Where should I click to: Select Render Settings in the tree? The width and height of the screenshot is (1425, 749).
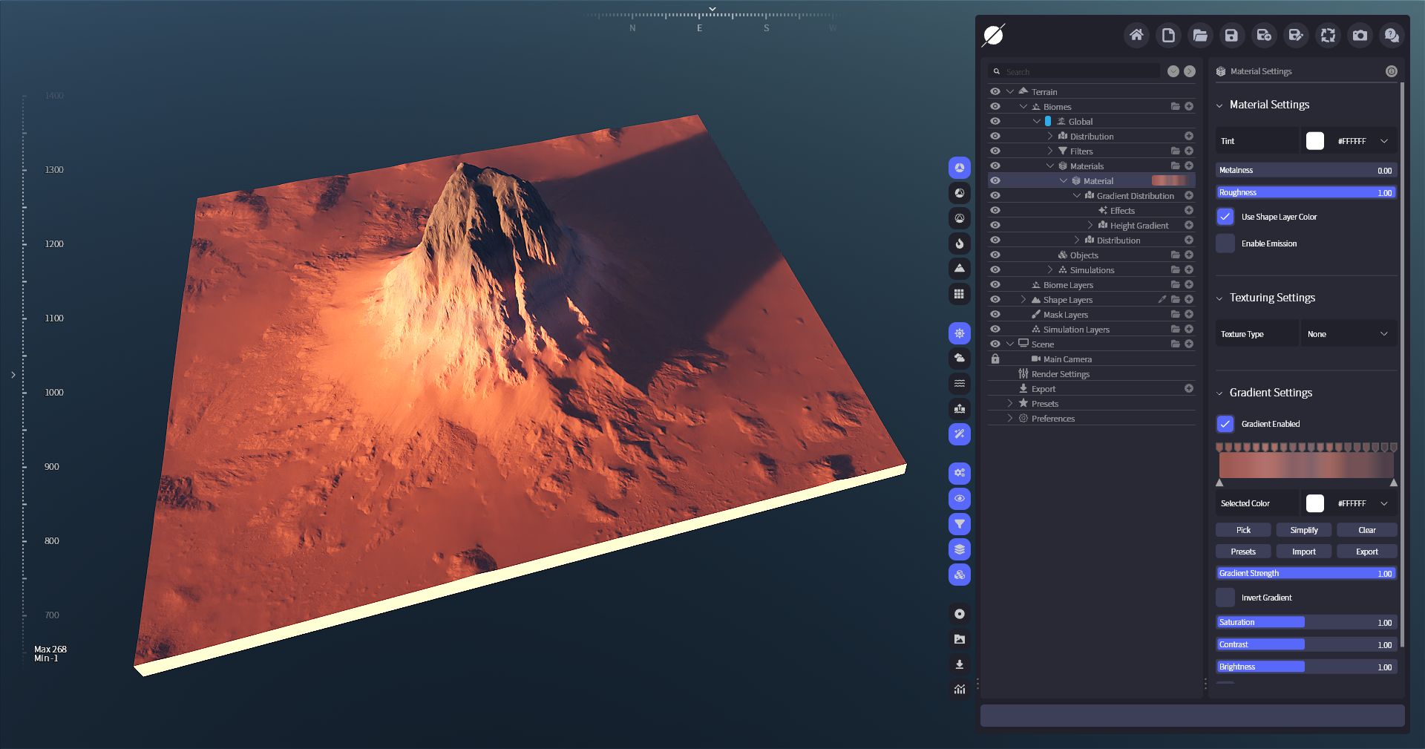1060,374
